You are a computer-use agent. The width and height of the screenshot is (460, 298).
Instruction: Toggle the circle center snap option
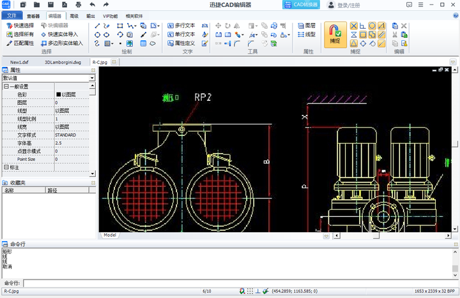372,26
